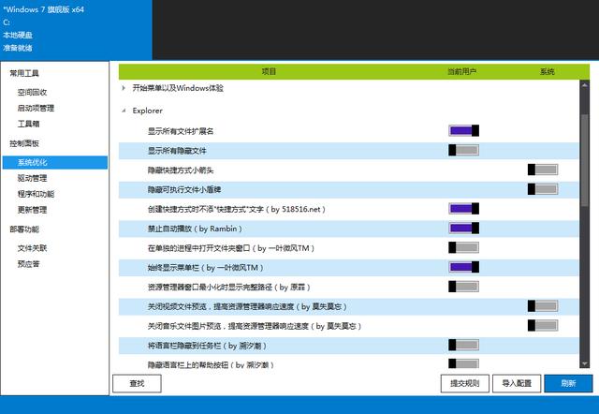The width and height of the screenshot is (599, 414).
Task: Click the 本地硬盘 text in blue tile
Action: (x=18, y=36)
